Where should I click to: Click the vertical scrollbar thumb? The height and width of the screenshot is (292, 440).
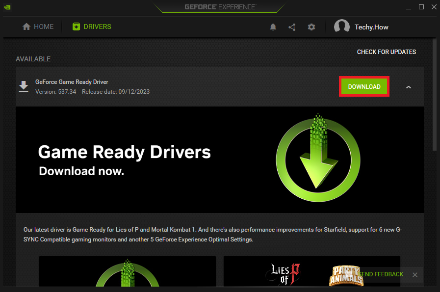point(435,94)
